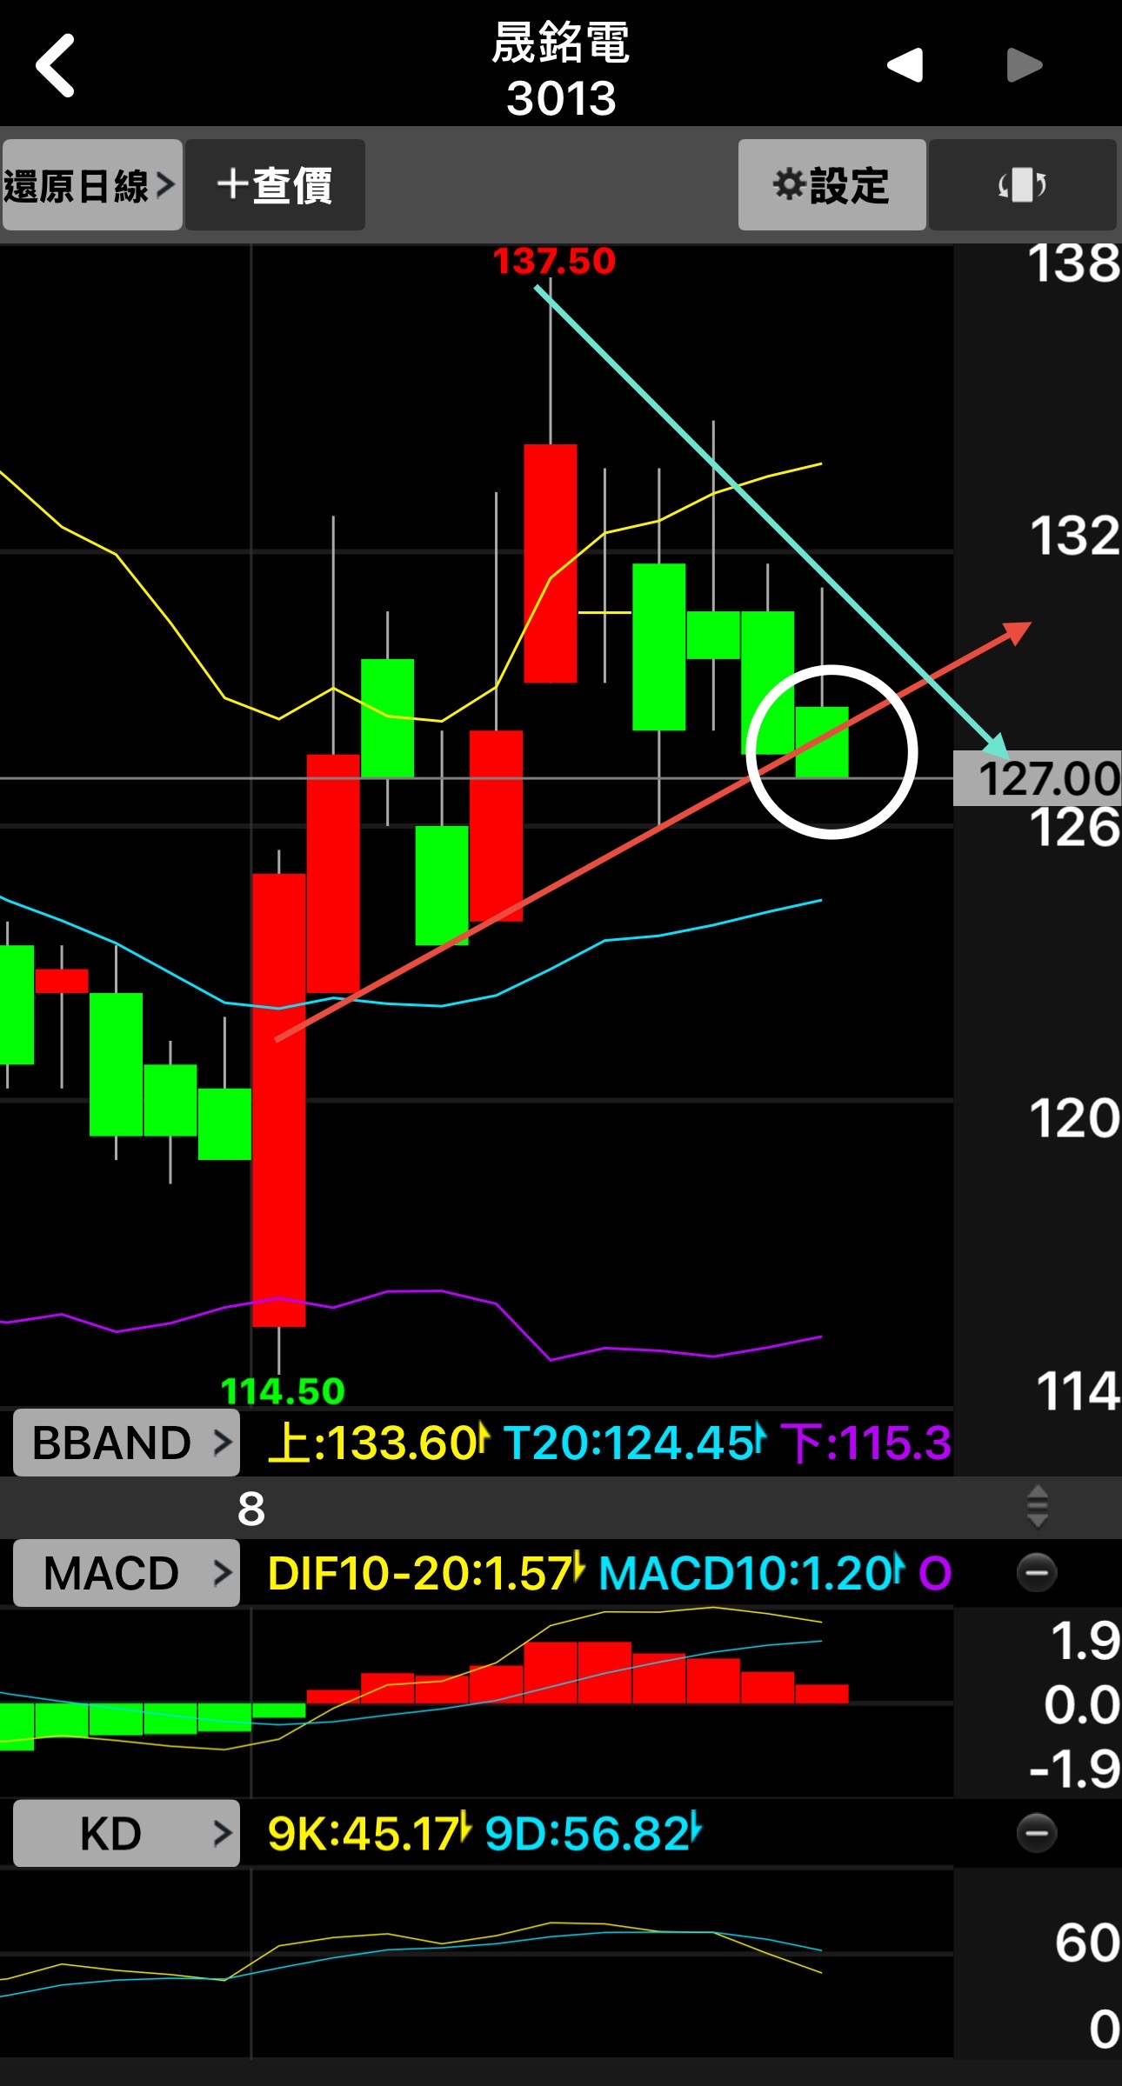Open settings with the gear 設定 button

[x=831, y=184]
